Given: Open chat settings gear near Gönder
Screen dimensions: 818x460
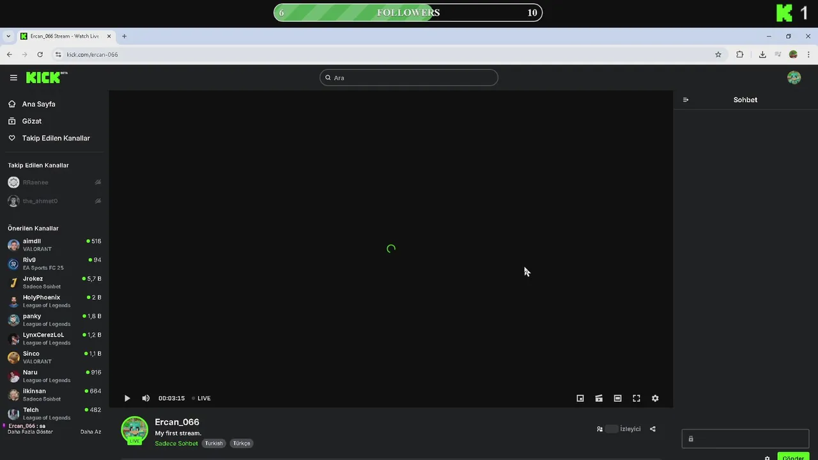Looking at the screenshot, I should (x=768, y=457).
